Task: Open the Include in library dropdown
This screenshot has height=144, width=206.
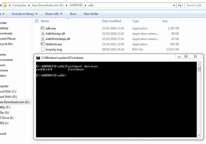Action: pyautogui.click(x=25, y=14)
